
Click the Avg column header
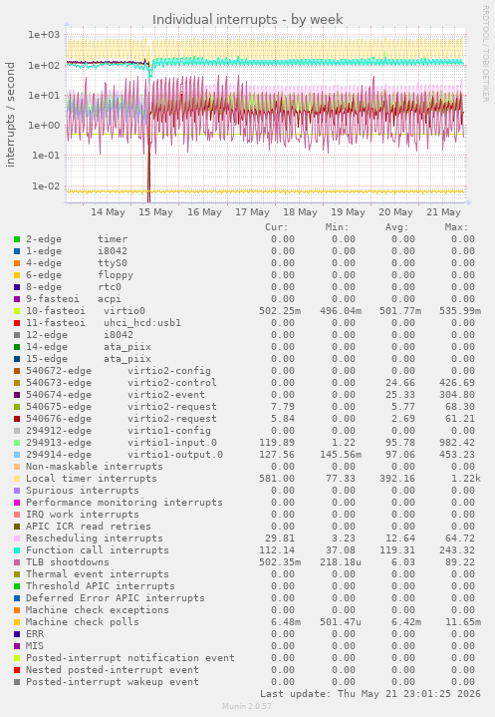click(x=396, y=227)
